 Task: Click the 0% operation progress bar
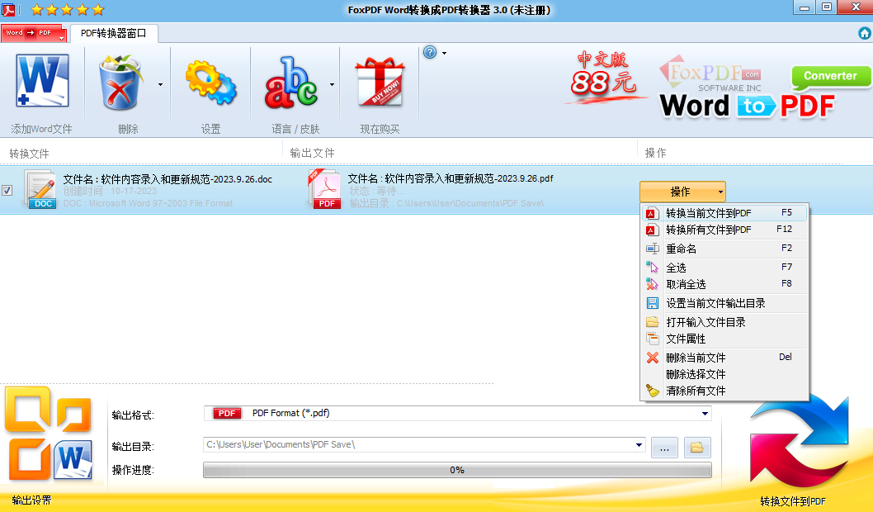point(458,470)
